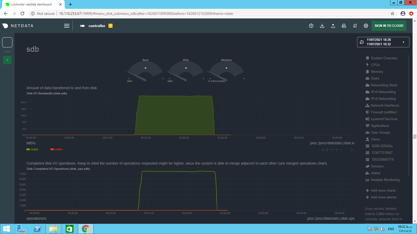417x234 pixels.
Task: Pan the disk.io chart left (rewind)
Action: point(323,150)
